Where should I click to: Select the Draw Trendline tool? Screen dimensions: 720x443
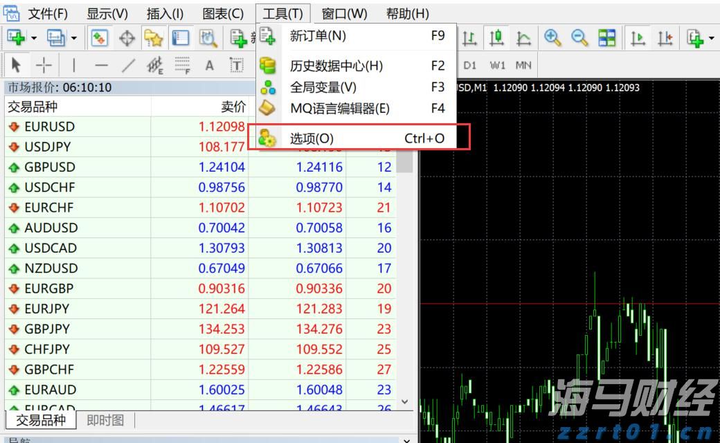coord(128,64)
